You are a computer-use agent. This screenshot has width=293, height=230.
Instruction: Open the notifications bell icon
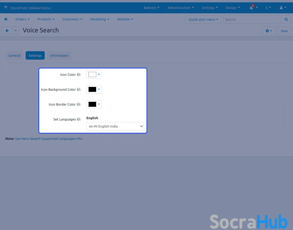pos(251,8)
